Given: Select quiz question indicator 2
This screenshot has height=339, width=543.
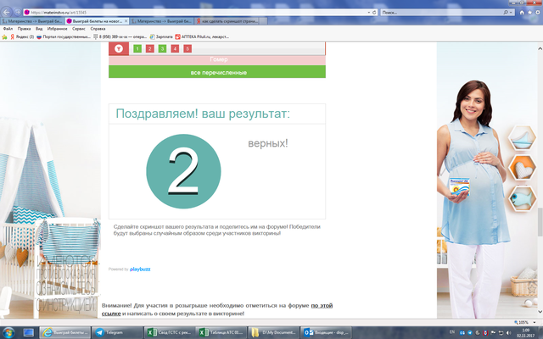Looking at the screenshot, I should [x=150, y=49].
